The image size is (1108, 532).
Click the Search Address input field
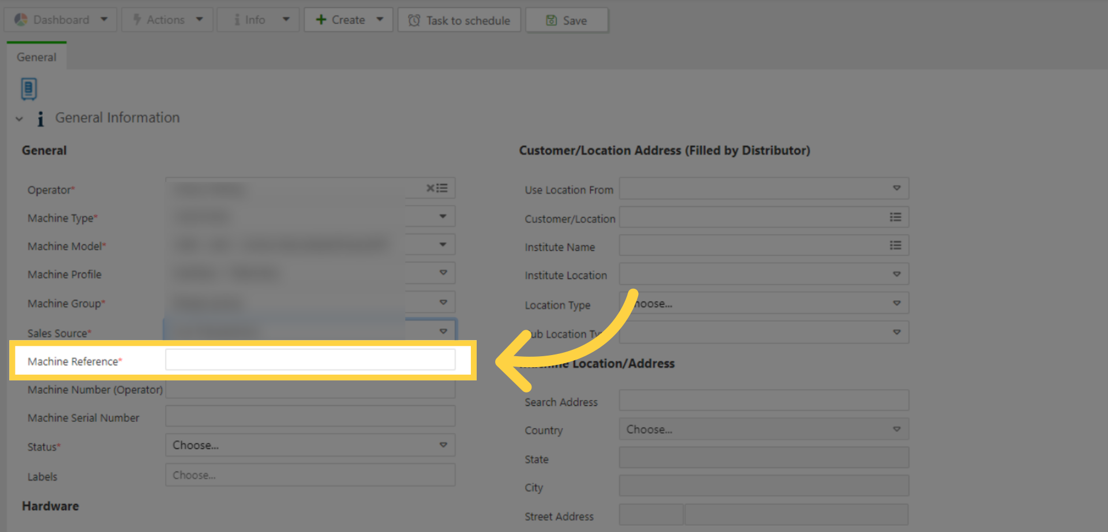[764, 400]
